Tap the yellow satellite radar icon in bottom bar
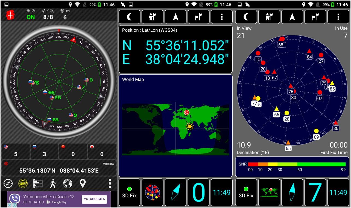The width and height of the screenshot is (351, 208). pos(23,183)
